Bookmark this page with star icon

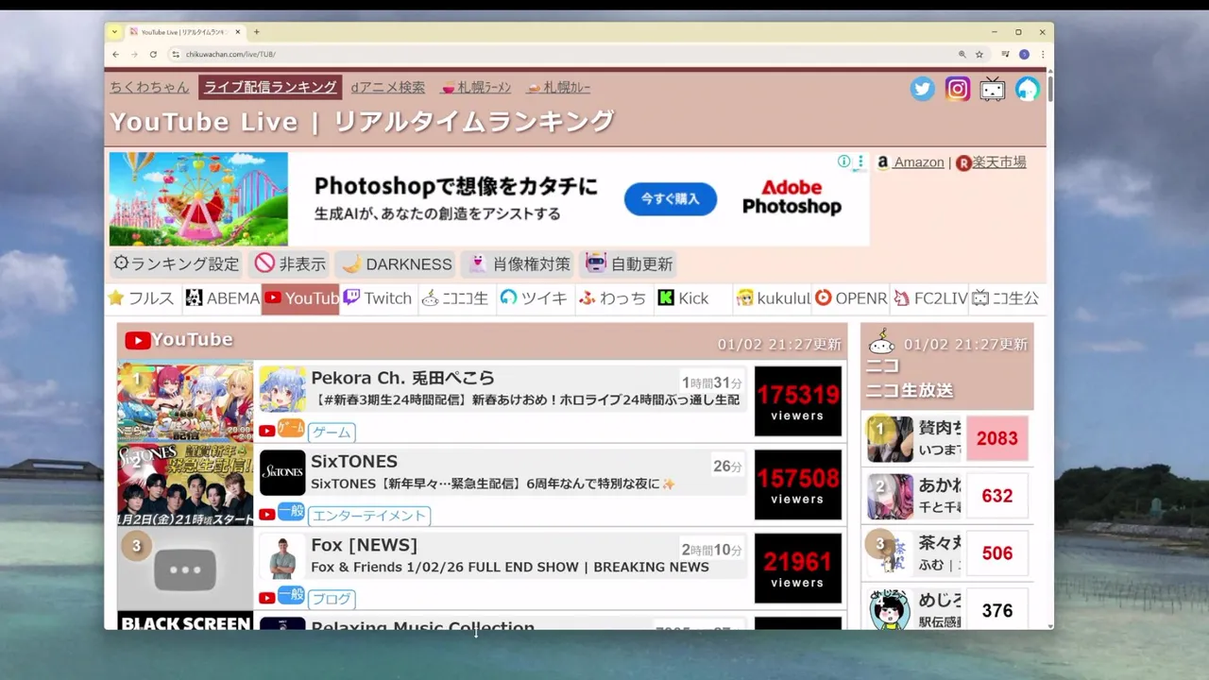click(x=979, y=55)
